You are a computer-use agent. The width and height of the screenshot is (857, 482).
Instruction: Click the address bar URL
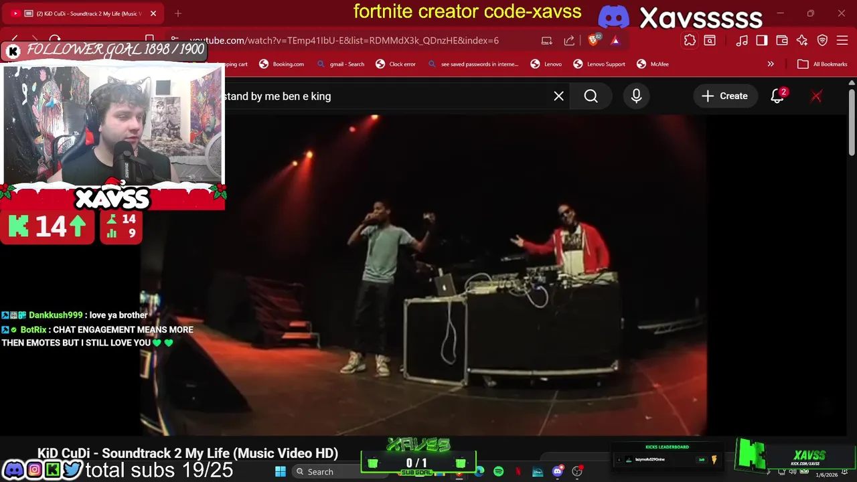pos(344,41)
